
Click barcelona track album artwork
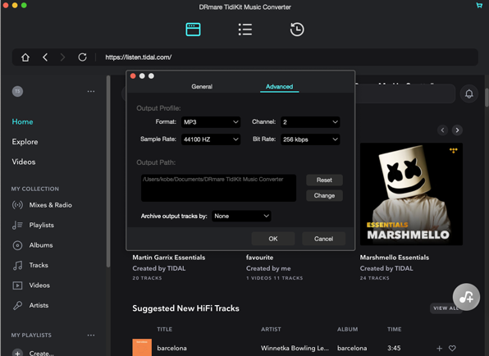pos(142,347)
